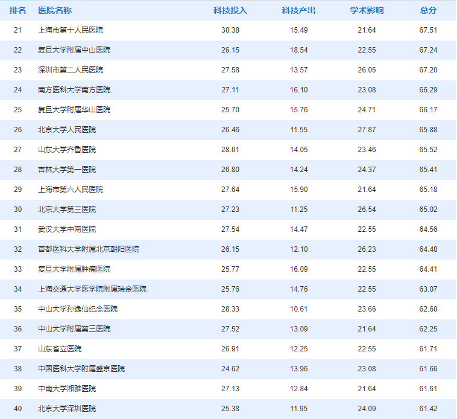Select hospital 中国医科大学附属盛京医院
Image resolution: width=457 pixels, height=419 pixels.
[x=81, y=369]
